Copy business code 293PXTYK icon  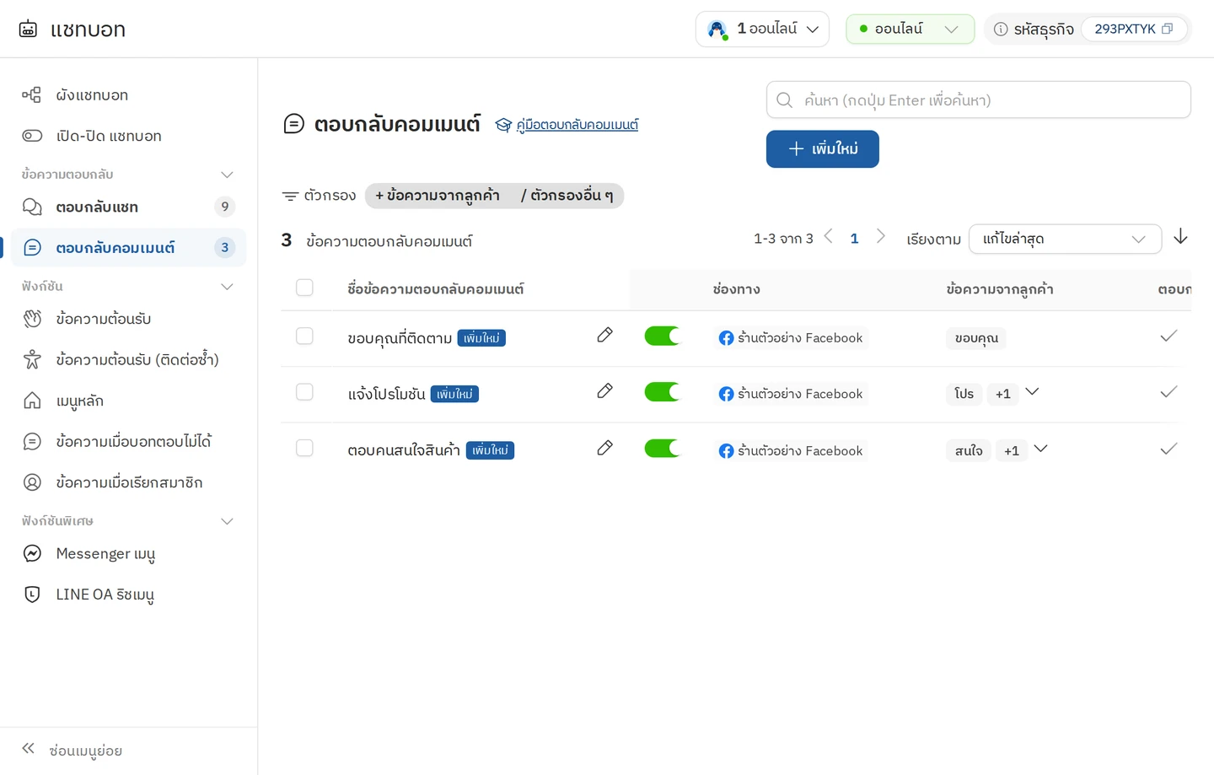(1167, 29)
